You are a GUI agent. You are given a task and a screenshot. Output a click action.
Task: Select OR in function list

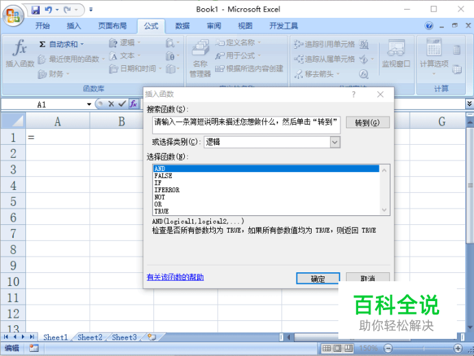pyautogui.click(x=266, y=204)
